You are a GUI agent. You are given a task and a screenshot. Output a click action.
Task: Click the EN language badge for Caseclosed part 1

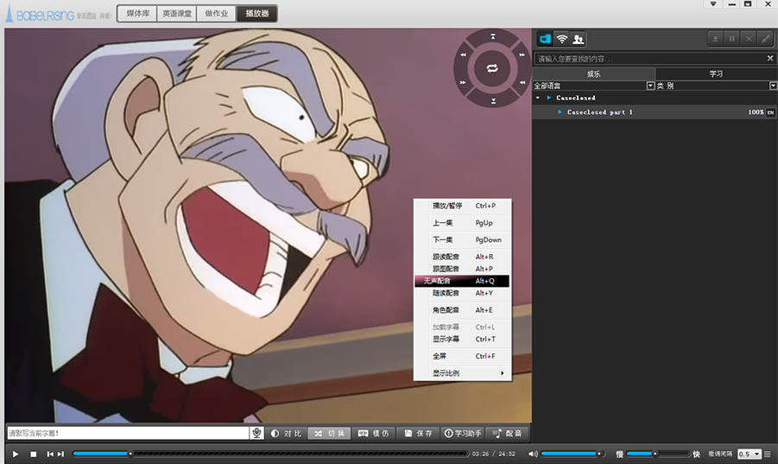point(770,112)
